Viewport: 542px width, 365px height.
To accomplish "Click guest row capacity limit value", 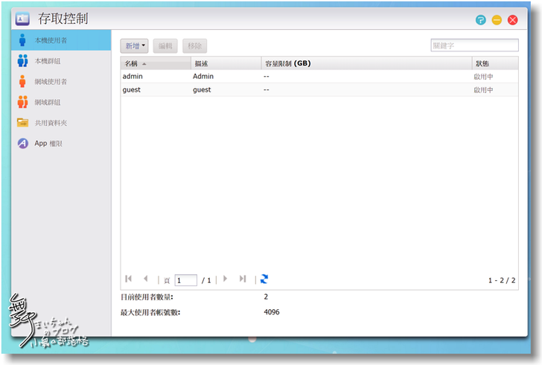I will (267, 89).
